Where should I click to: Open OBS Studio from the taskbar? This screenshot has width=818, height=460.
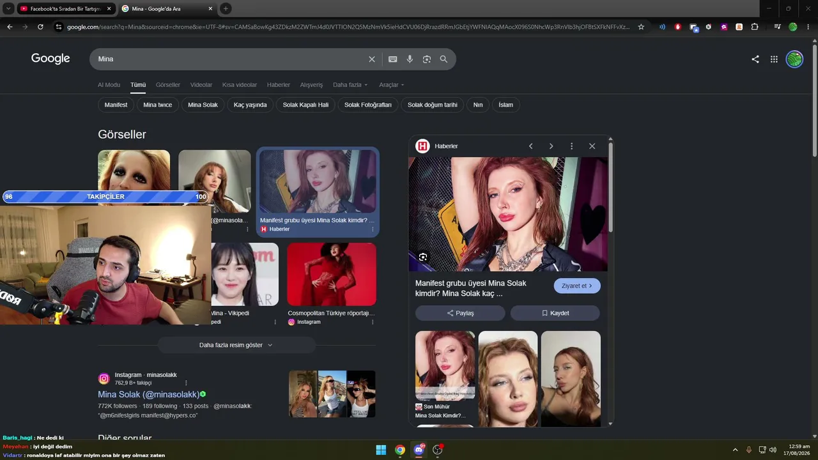(x=438, y=450)
